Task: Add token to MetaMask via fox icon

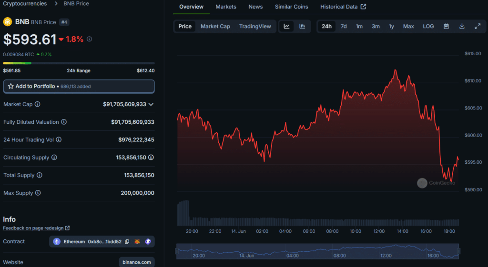Action: (x=137, y=241)
